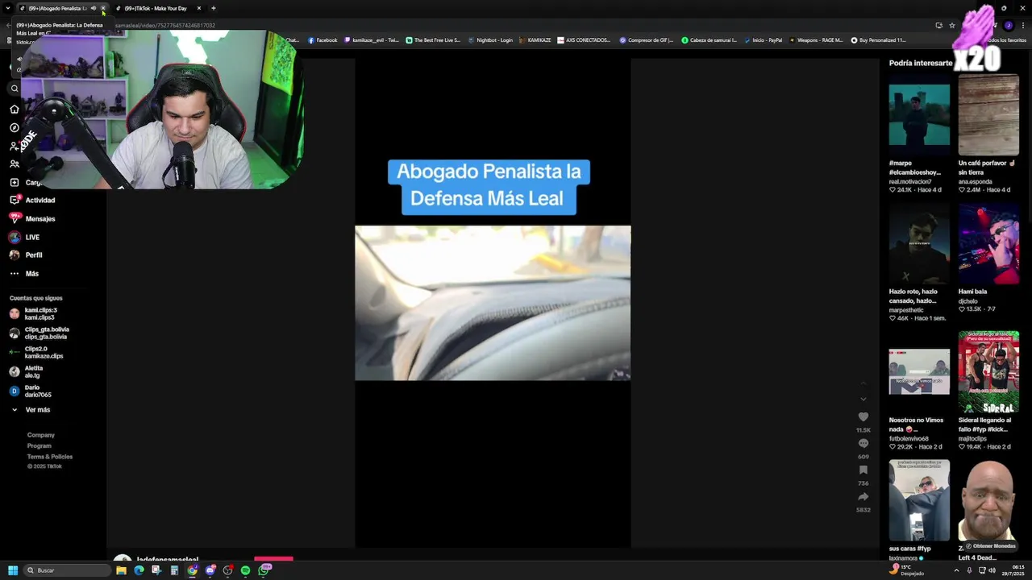Open the Nightbot - Login bookmark
The width and height of the screenshot is (1032, 580).
pyautogui.click(x=490, y=39)
